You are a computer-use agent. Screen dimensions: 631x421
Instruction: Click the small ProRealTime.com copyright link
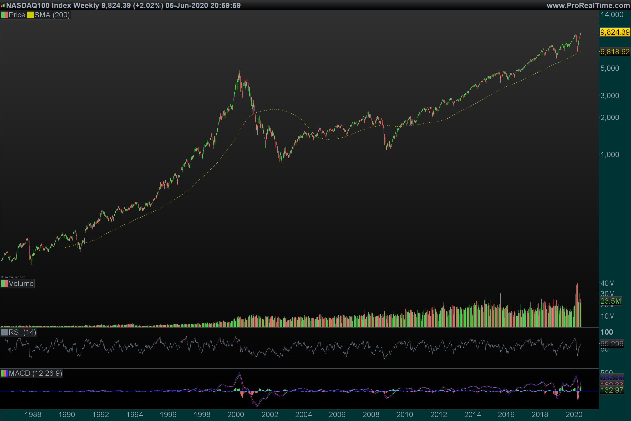click(x=13, y=277)
